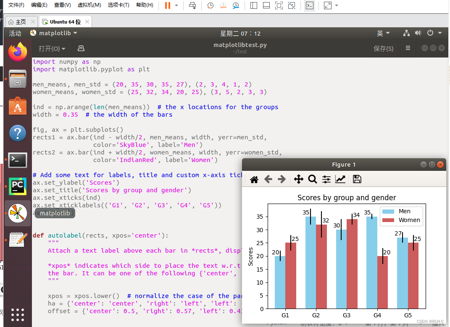Edit axis and curve parameters
This screenshot has height=327, width=450.
[x=340, y=179]
